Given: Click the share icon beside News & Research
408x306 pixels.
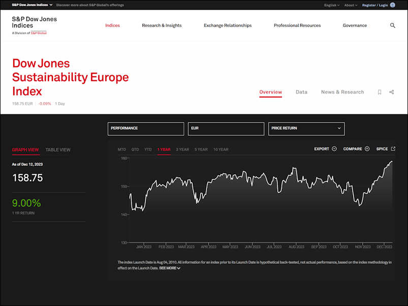Looking at the screenshot, I should (391, 92).
